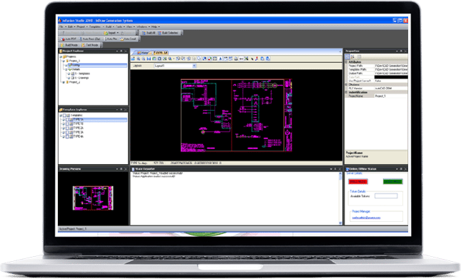Check the TYPE 2A template checkbox
Viewport: 461px width, 279px height.
[x=67, y=128]
